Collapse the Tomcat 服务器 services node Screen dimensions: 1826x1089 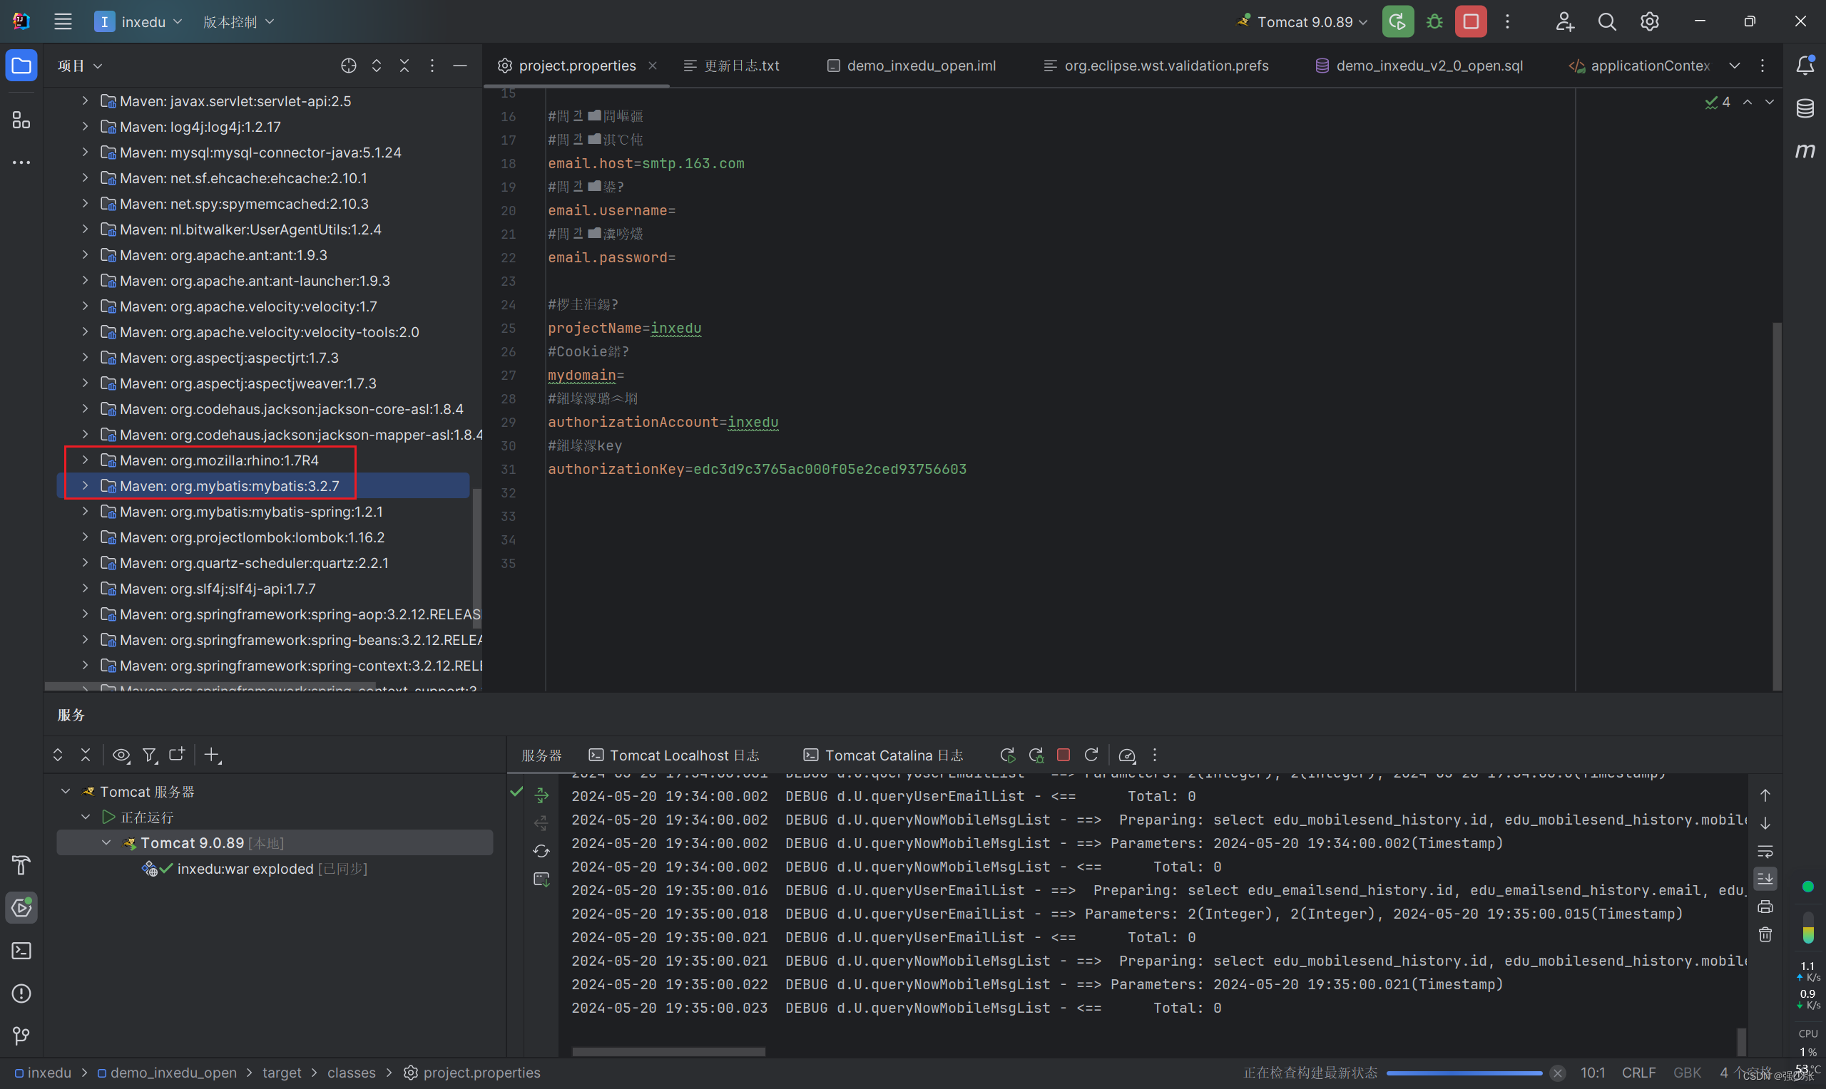[x=66, y=791]
